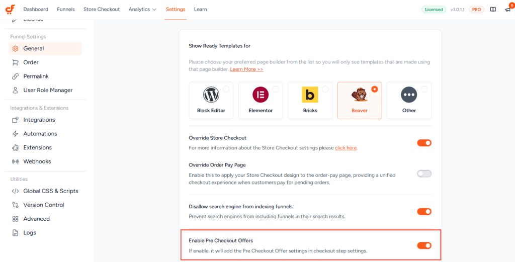Open Order settings label in sidebar
This screenshot has width=515, height=262.
(31, 62)
